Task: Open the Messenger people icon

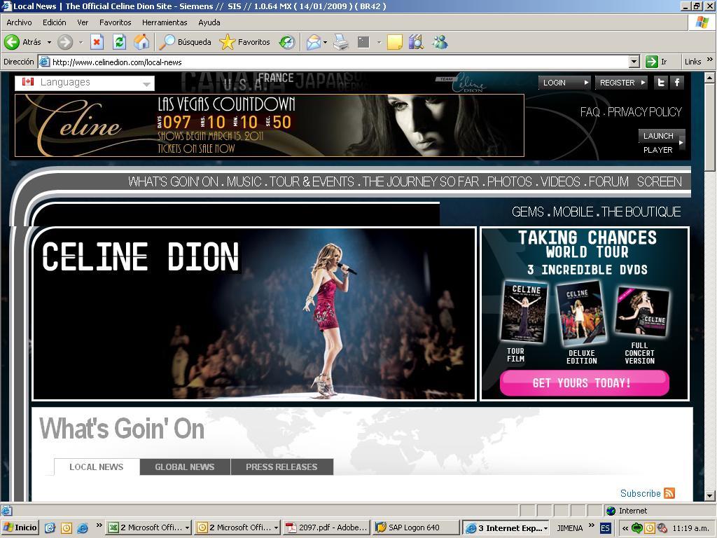Action: (440, 42)
